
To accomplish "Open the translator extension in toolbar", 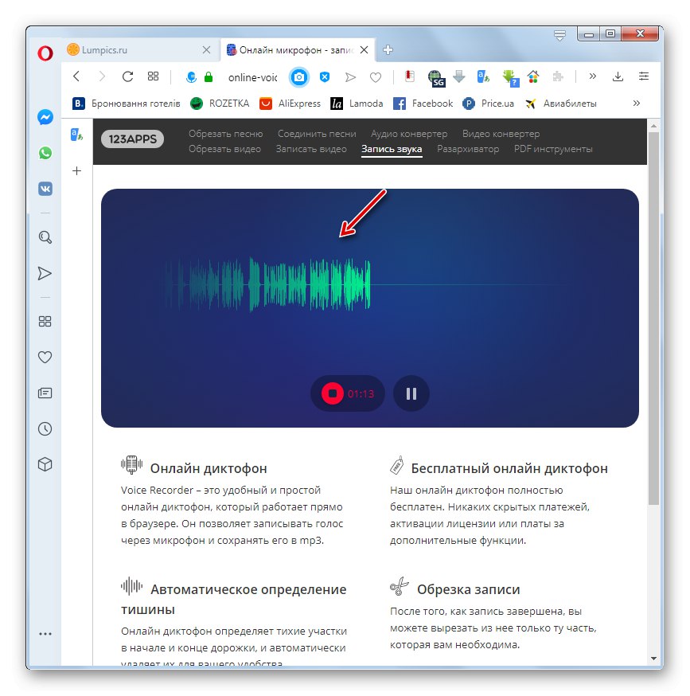I will tap(483, 77).
